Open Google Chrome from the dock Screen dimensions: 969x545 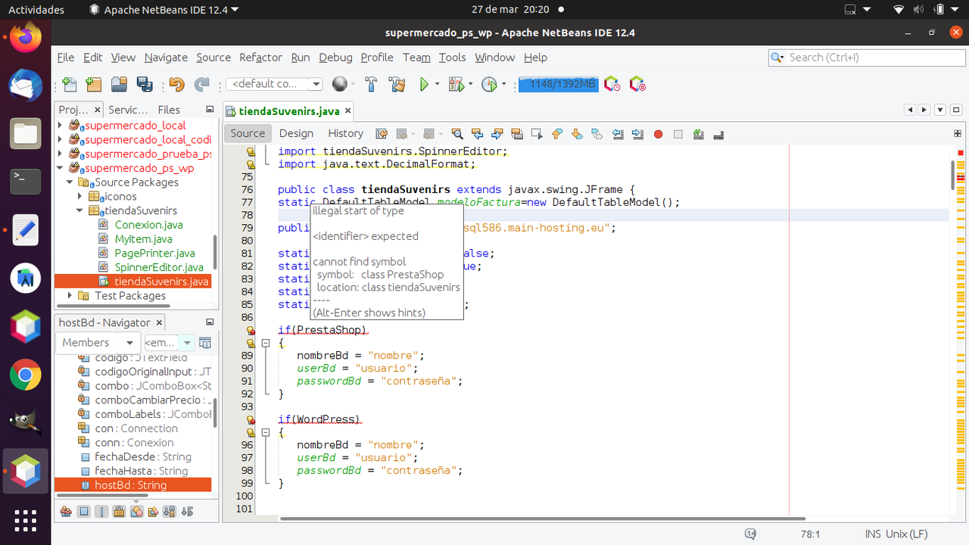(x=25, y=374)
